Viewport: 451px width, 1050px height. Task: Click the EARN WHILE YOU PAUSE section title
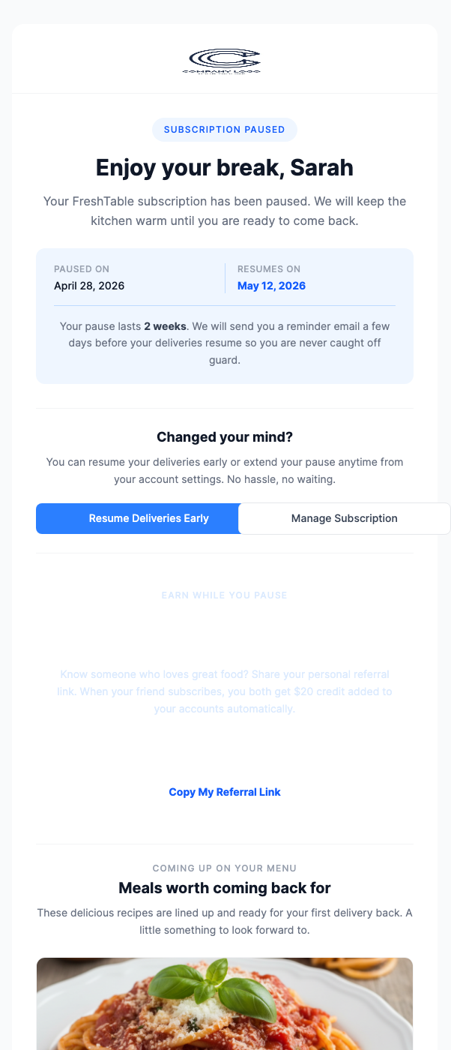[224, 595]
